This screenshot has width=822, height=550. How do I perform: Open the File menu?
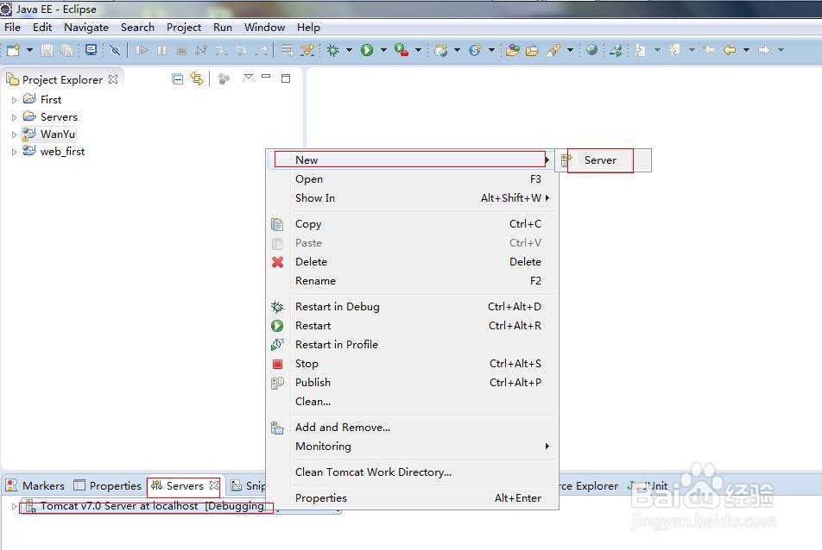13,28
